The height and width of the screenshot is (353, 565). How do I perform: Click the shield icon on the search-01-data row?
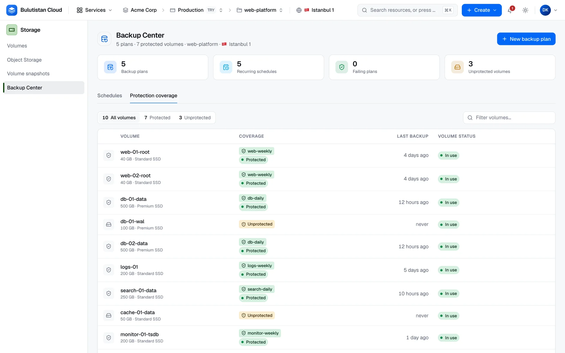pos(109,294)
